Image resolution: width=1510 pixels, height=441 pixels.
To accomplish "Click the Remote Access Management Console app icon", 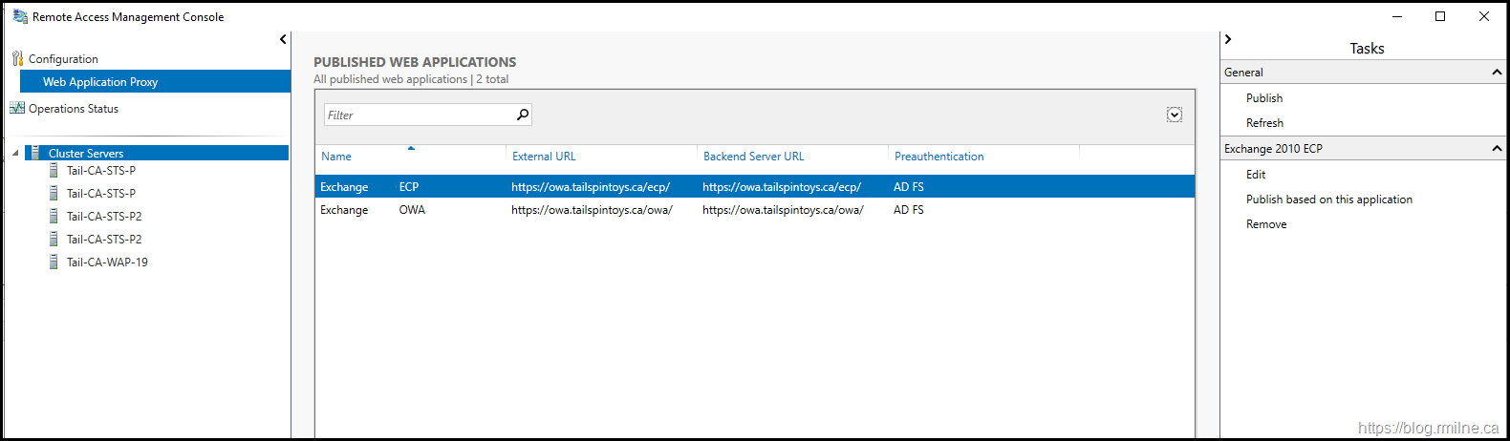I will pos(19,16).
